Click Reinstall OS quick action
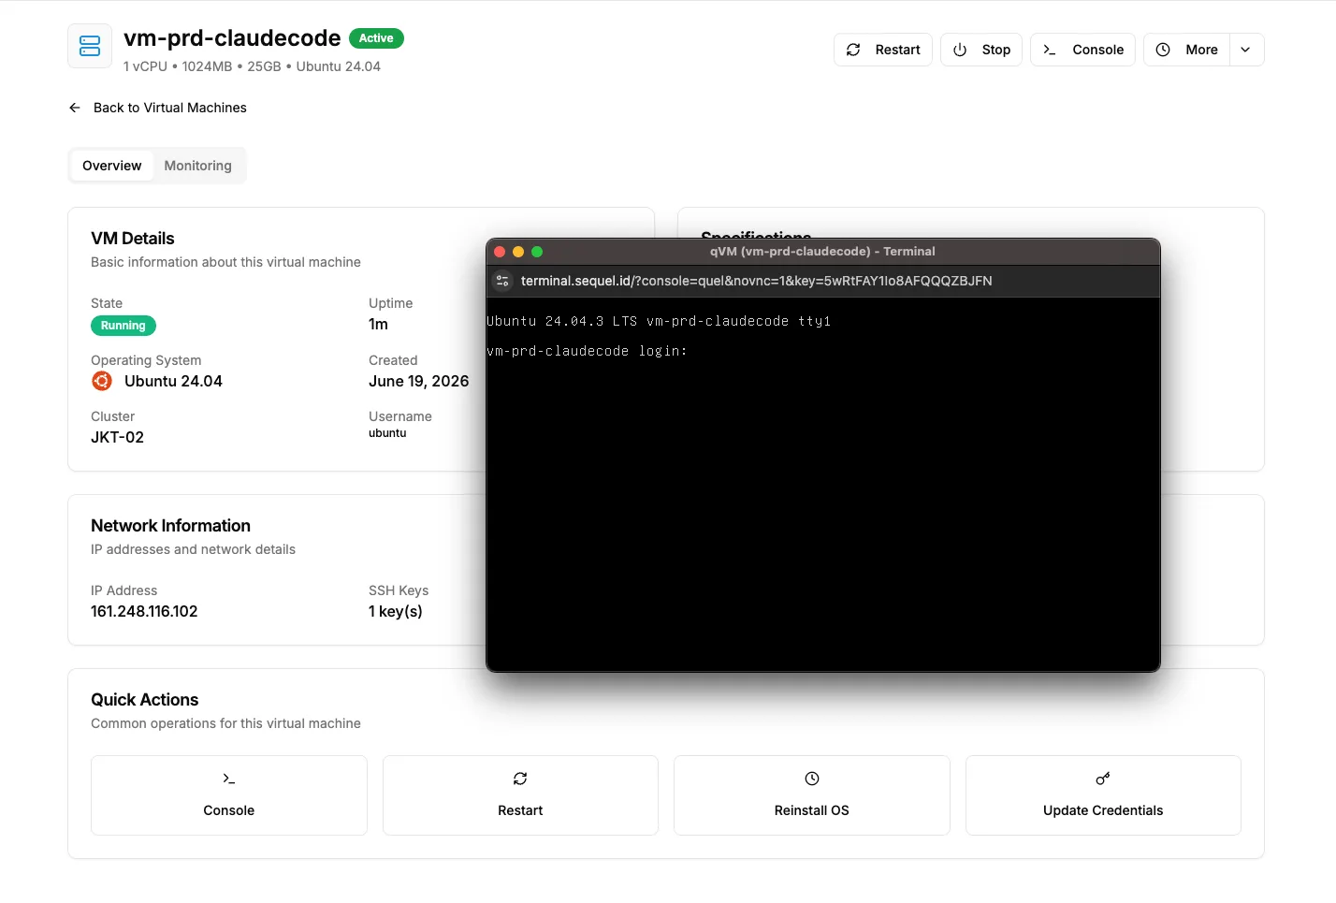This screenshot has width=1336, height=903. (812, 795)
